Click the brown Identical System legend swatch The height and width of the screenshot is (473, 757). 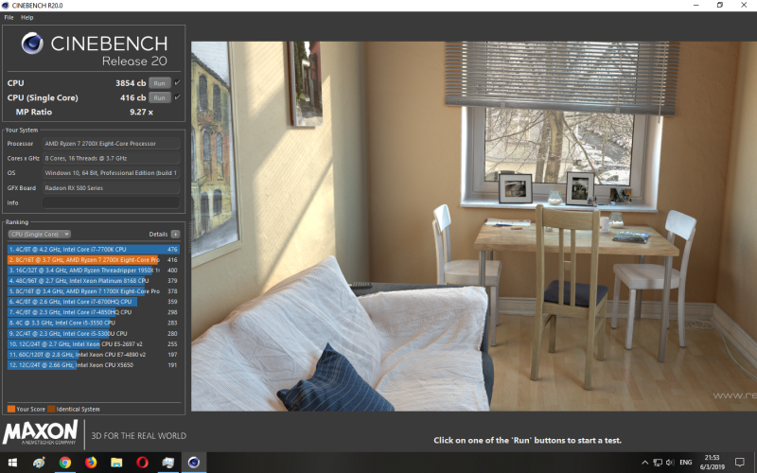[51, 409]
